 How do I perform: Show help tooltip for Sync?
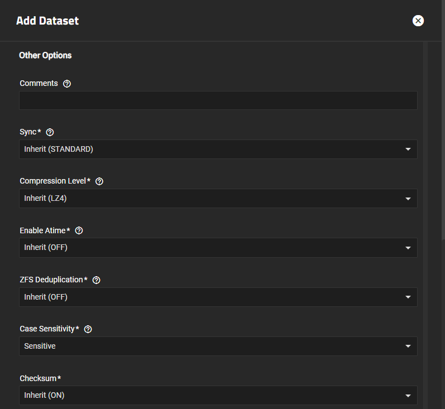click(50, 132)
